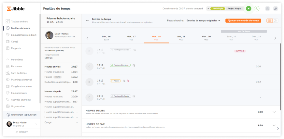The image size is (284, 139).
Task: Click the Emplacements en direct pin icon
Action: (x=7, y=35)
